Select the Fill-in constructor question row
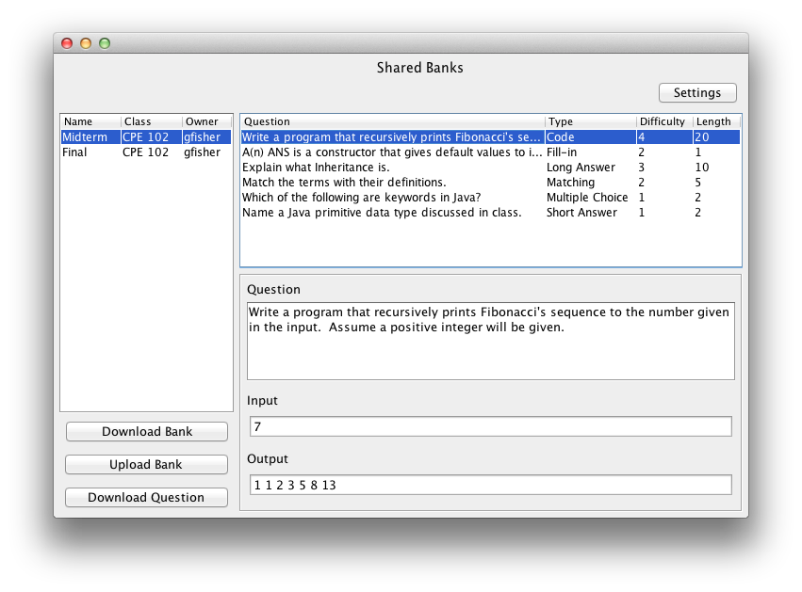802x592 pixels. click(x=392, y=152)
